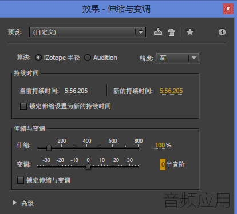The width and height of the screenshot is (237, 214).
Task: Open effect info icon
Action: pos(222,32)
